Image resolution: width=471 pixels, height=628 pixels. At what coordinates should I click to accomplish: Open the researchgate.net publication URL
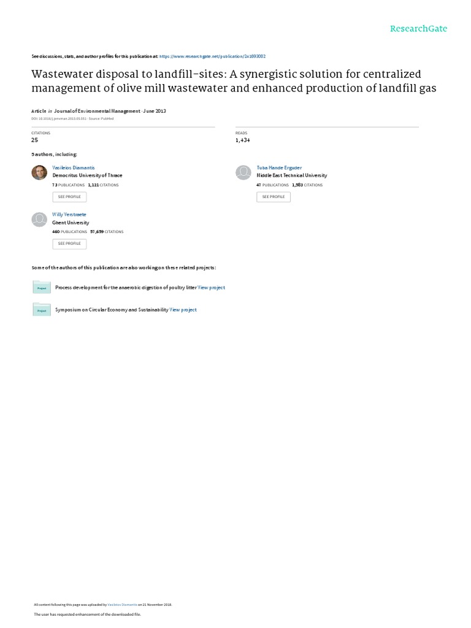pyautogui.click(x=212, y=55)
